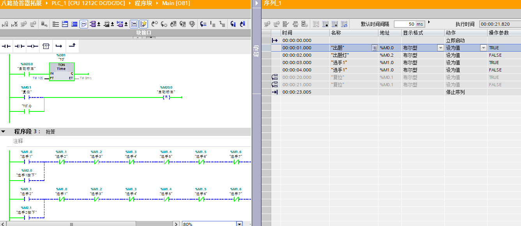Click the default time interval input field

tap(409, 24)
